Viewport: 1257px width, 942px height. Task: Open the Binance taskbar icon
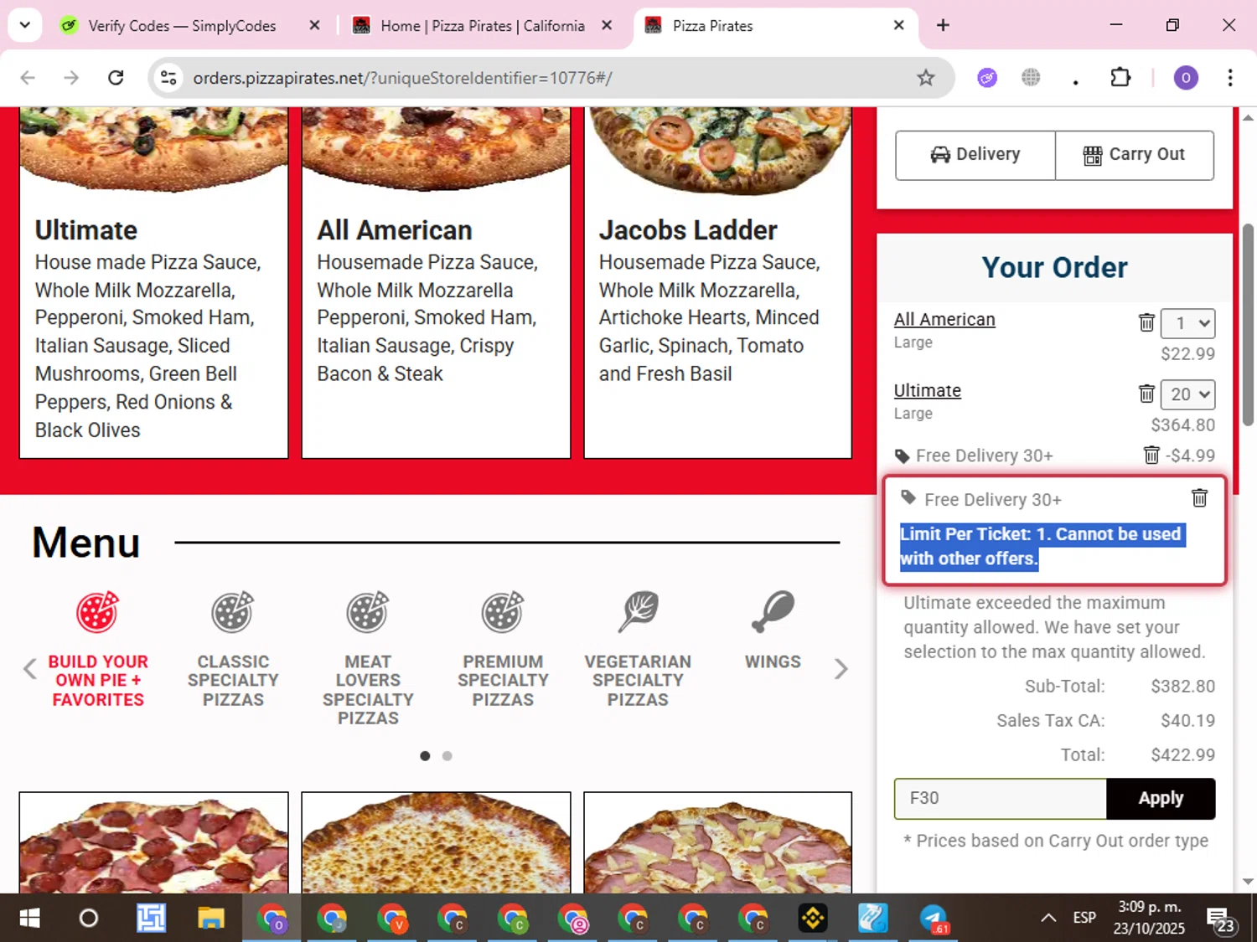coord(813,919)
